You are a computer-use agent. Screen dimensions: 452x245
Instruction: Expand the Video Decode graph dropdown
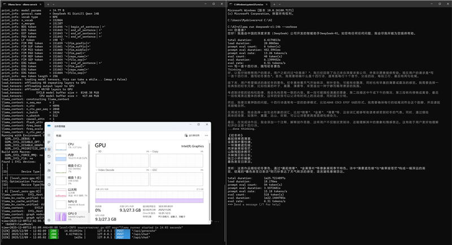[x=97, y=170]
